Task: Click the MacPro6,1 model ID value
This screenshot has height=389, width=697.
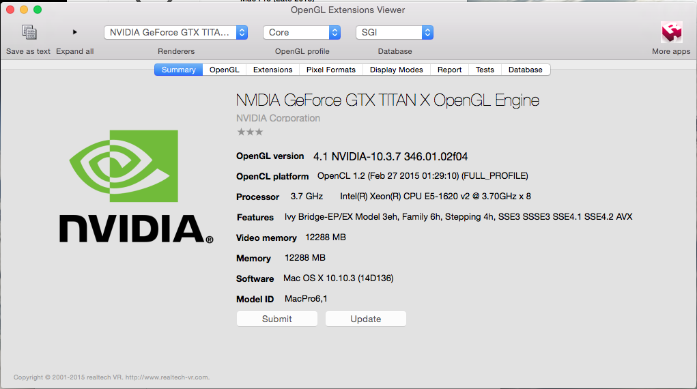Action: 306,299
